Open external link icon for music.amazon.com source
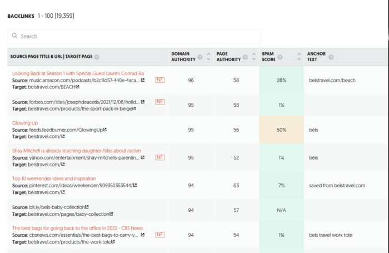Screen dimensions: 389x253 [x=143, y=80]
